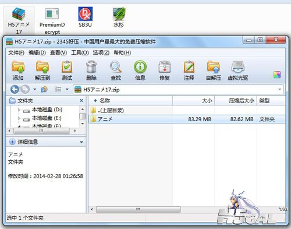Screen dimensions: 291x229
Task: Click the list view mode icon
Action: tap(58, 89)
